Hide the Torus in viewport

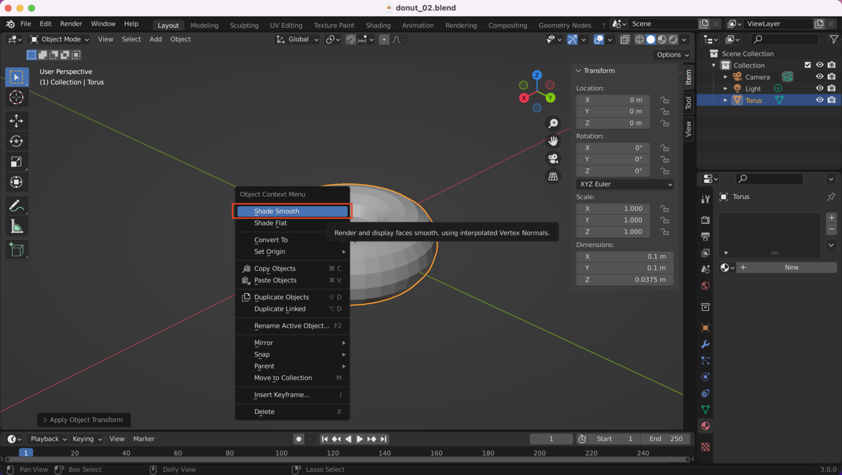click(820, 100)
